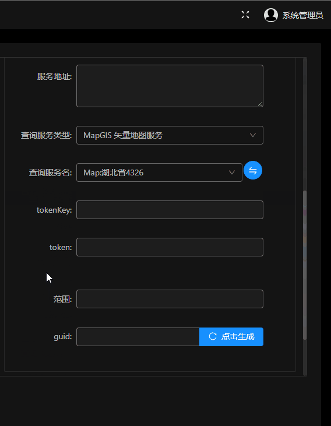The height and width of the screenshot is (426, 331).
Task: Click the 系统管理员 user name
Action: pos(303,15)
